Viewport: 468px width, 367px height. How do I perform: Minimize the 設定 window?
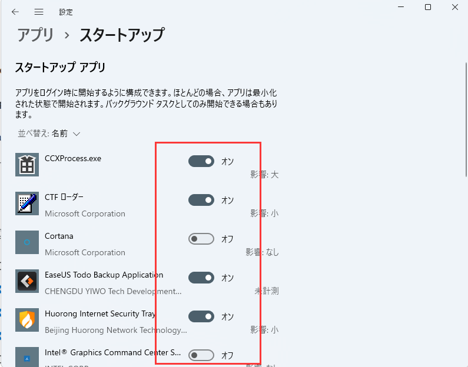(x=401, y=7)
